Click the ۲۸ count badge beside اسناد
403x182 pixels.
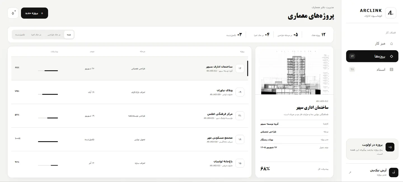352,69
